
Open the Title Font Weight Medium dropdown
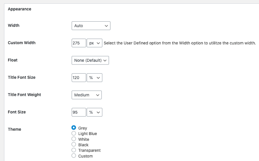point(86,95)
